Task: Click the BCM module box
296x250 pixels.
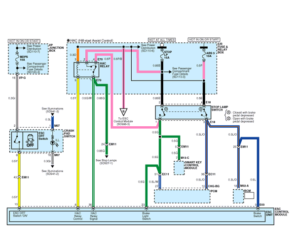Action: pos(238,196)
